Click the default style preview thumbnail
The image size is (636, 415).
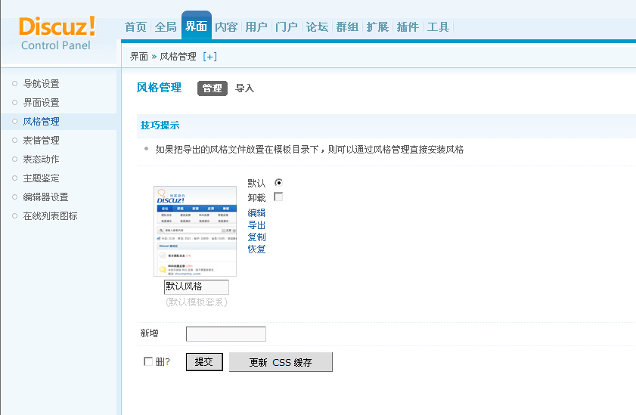(195, 231)
